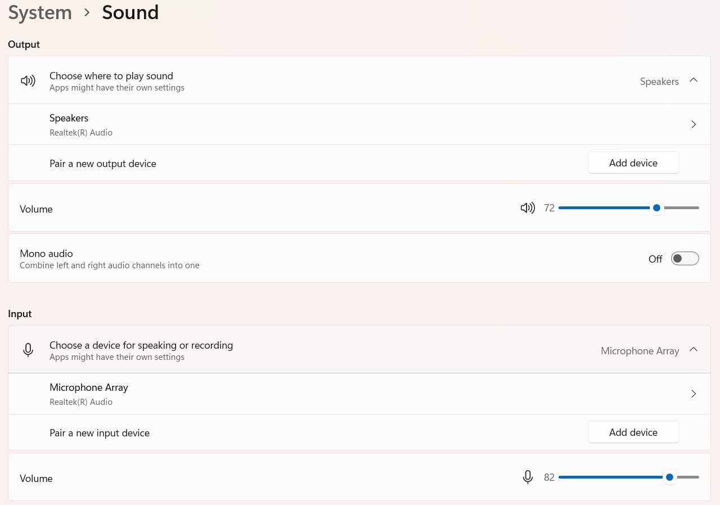
Task: Click the input Volume slider thumb
Action: click(669, 477)
